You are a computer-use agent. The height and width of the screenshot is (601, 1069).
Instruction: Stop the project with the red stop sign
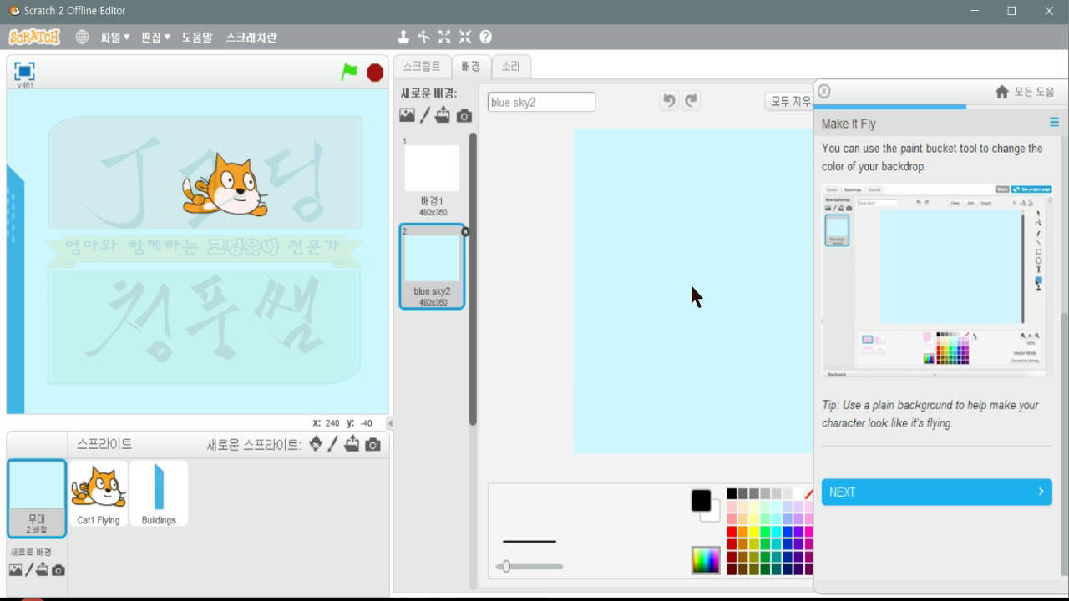tap(375, 73)
